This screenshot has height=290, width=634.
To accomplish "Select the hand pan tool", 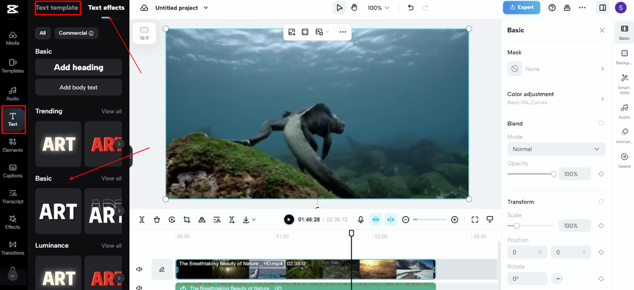I will point(354,8).
